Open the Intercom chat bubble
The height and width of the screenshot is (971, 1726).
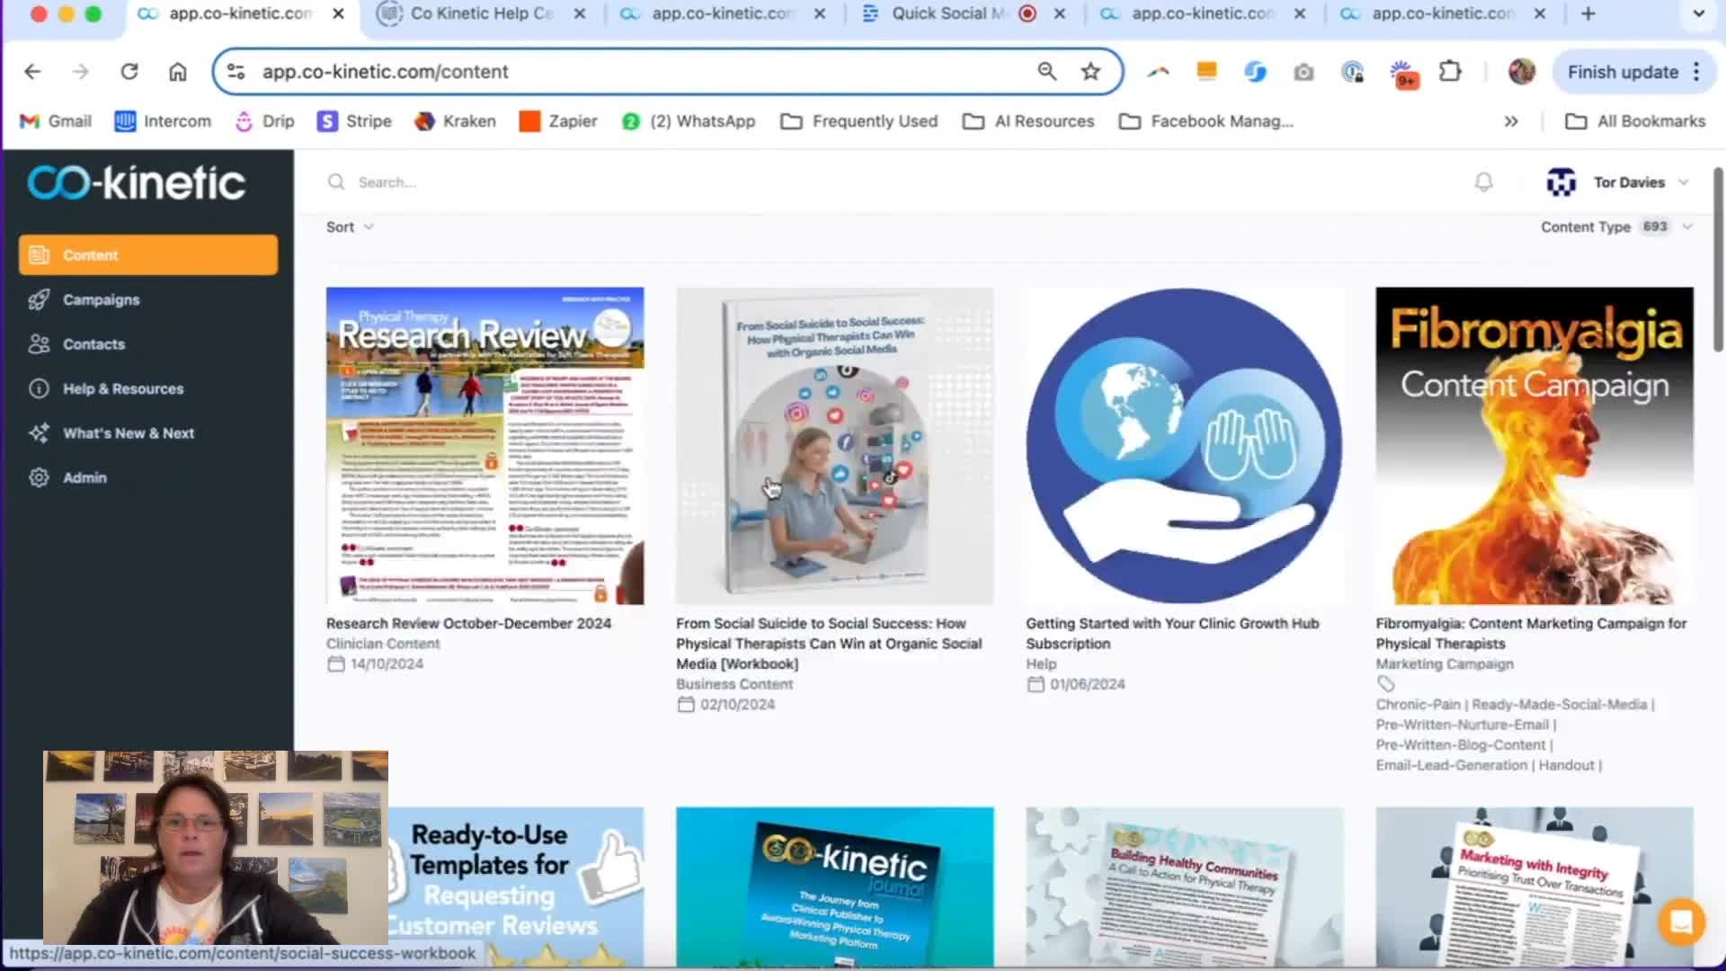click(x=1680, y=922)
